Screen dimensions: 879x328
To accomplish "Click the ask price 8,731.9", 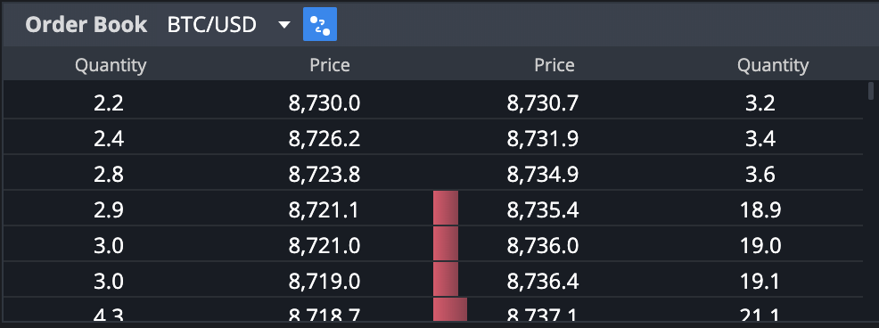I will pyautogui.click(x=543, y=138).
